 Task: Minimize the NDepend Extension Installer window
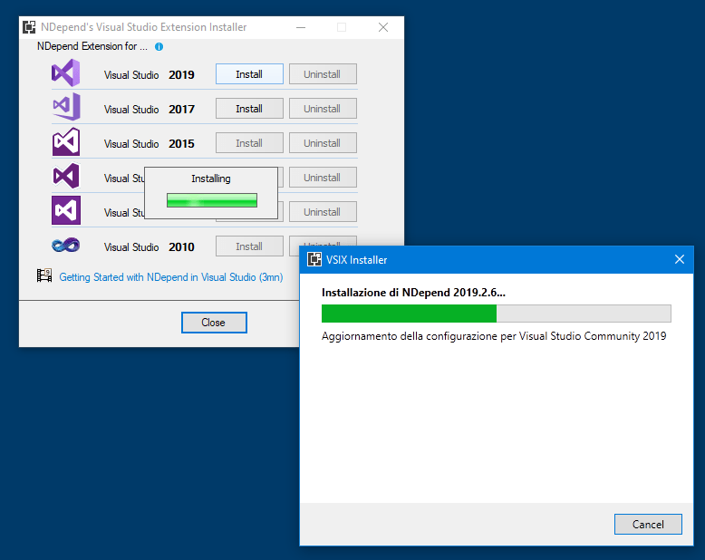(301, 27)
